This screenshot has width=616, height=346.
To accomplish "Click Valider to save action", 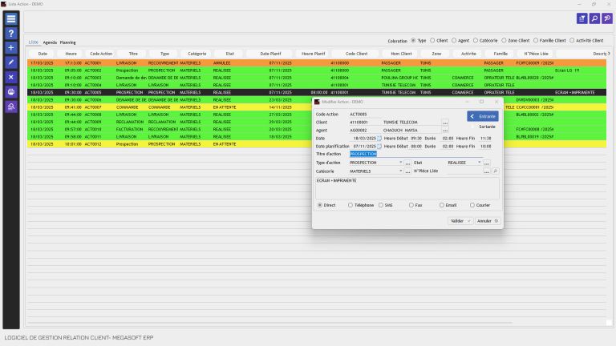I will [460, 221].
